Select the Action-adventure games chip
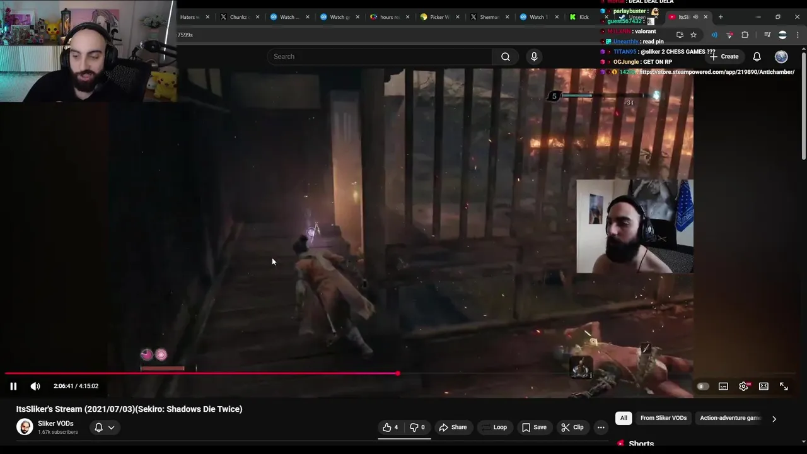Viewport: 807px width, 454px height. pyautogui.click(x=730, y=418)
